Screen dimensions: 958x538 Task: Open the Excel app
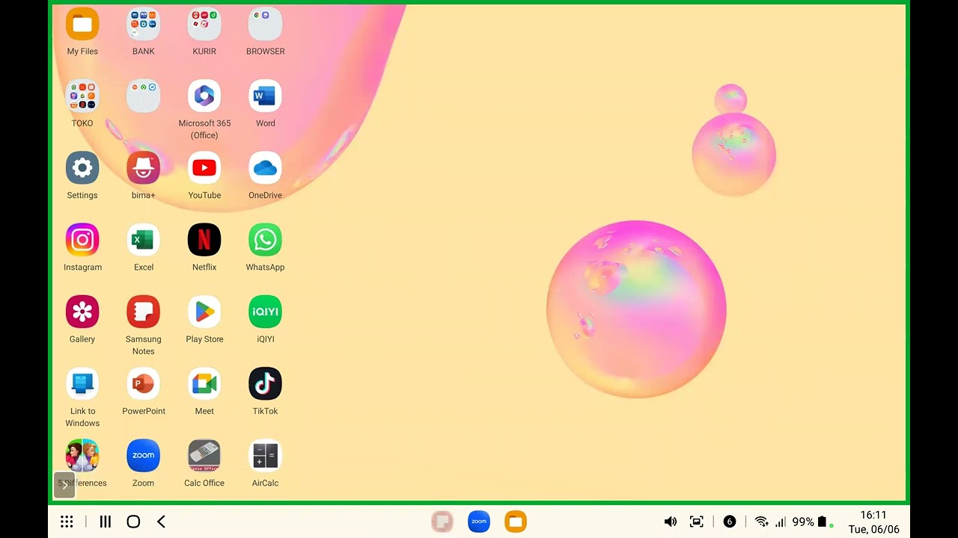(x=143, y=240)
